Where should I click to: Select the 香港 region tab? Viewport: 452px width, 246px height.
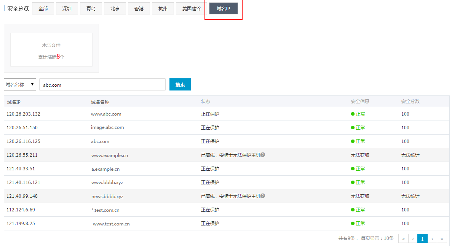139,8
